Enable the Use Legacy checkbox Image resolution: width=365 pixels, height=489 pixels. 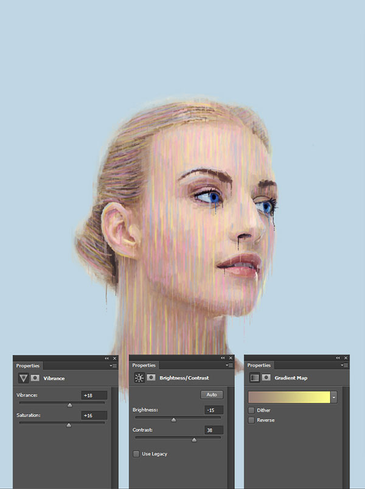(x=136, y=454)
